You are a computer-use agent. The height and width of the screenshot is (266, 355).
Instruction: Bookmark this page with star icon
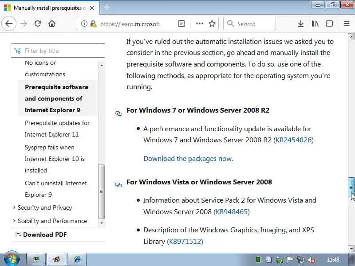(x=212, y=23)
